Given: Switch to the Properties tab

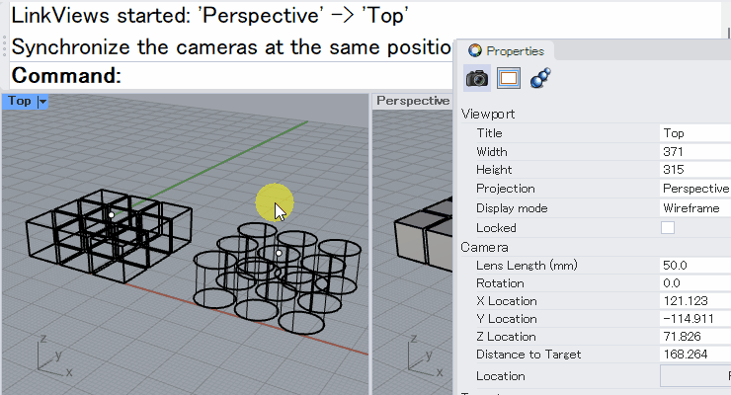Looking at the screenshot, I should (x=507, y=50).
